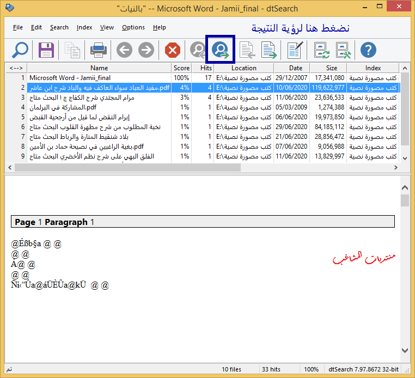Open the Search menu

59,27
